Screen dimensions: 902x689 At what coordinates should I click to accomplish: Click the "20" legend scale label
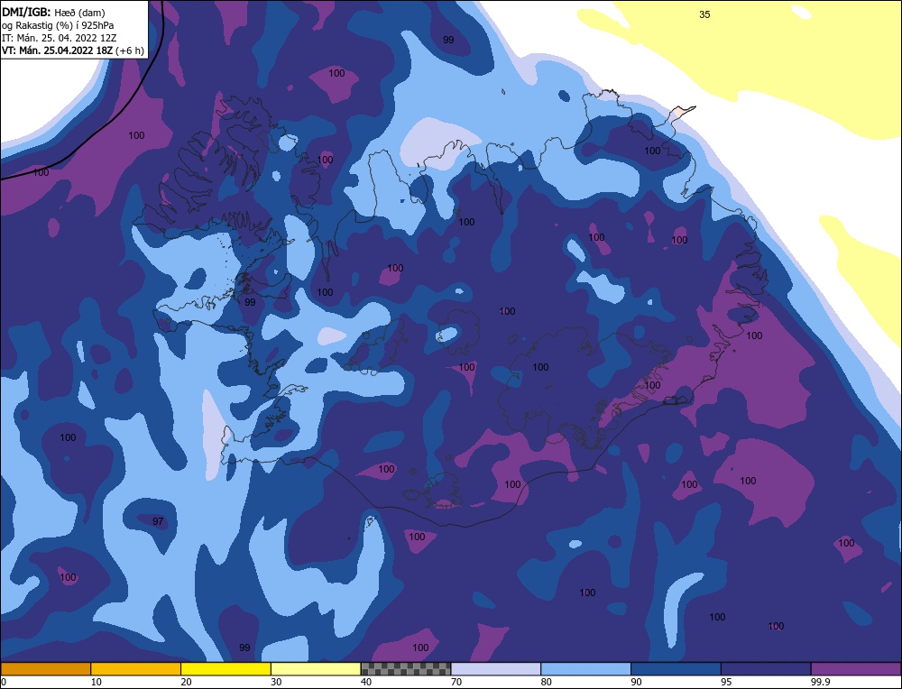click(186, 682)
